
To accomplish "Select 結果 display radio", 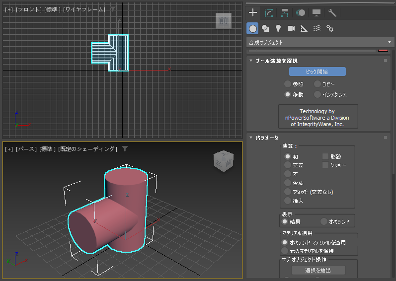I will (x=285, y=221).
